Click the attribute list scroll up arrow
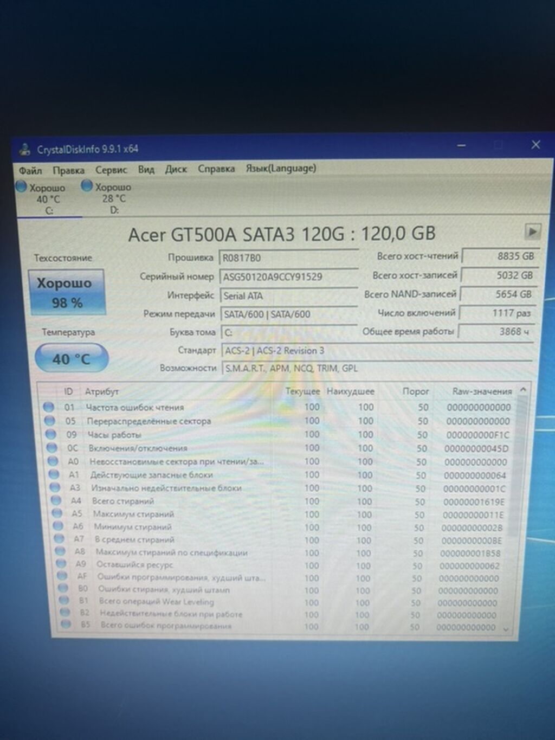555x740 pixels. [523, 389]
